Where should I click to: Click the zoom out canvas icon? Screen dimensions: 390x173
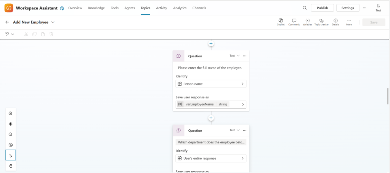[x=11, y=134]
